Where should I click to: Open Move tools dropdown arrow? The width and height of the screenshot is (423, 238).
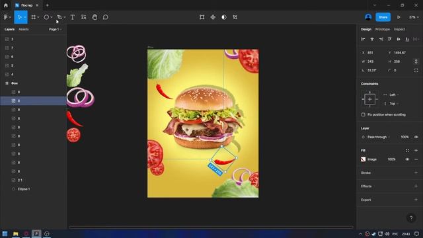click(x=25, y=17)
